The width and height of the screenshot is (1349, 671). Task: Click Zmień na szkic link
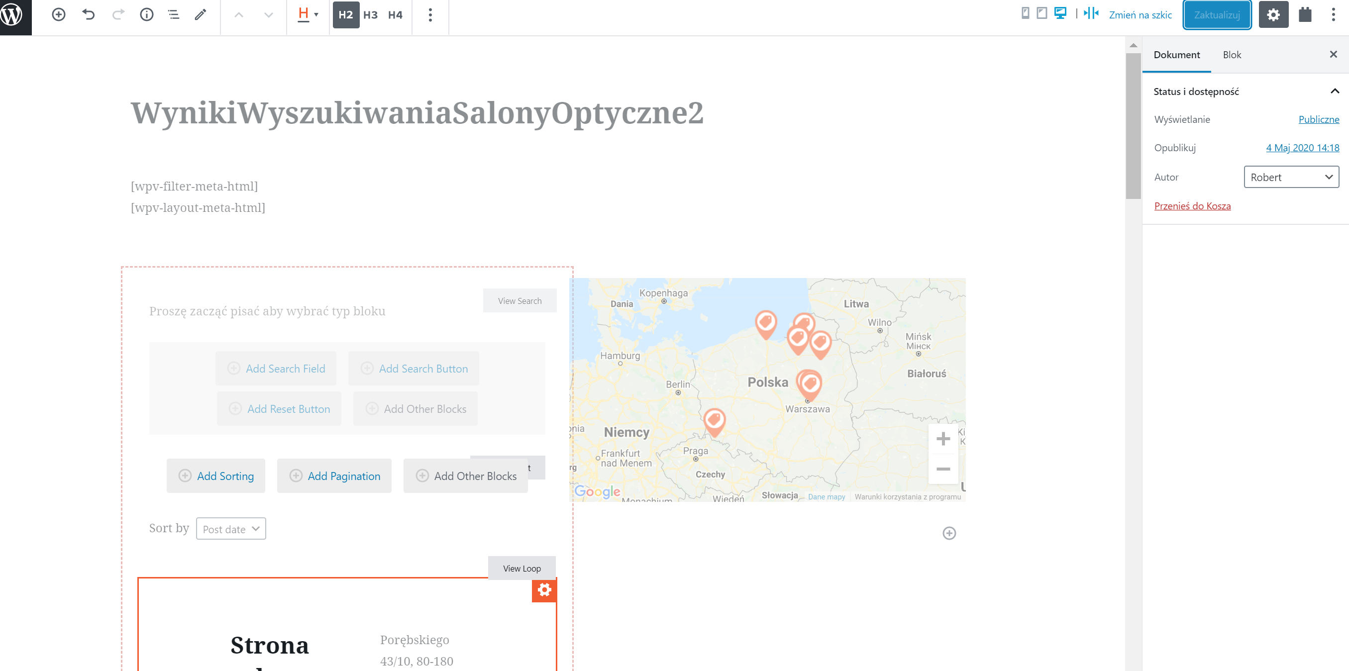coord(1140,15)
